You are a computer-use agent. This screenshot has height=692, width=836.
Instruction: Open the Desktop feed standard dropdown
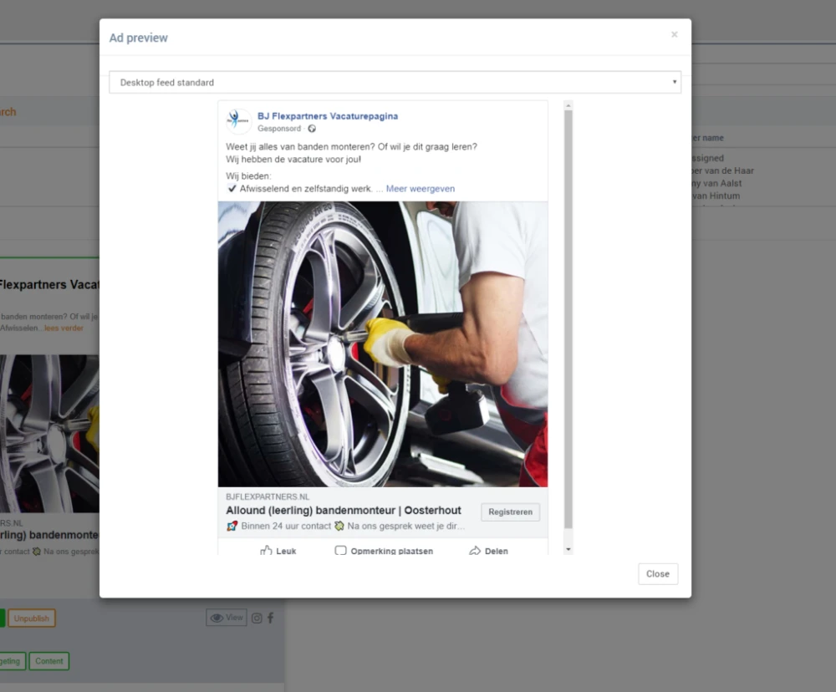click(x=395, y=82)
